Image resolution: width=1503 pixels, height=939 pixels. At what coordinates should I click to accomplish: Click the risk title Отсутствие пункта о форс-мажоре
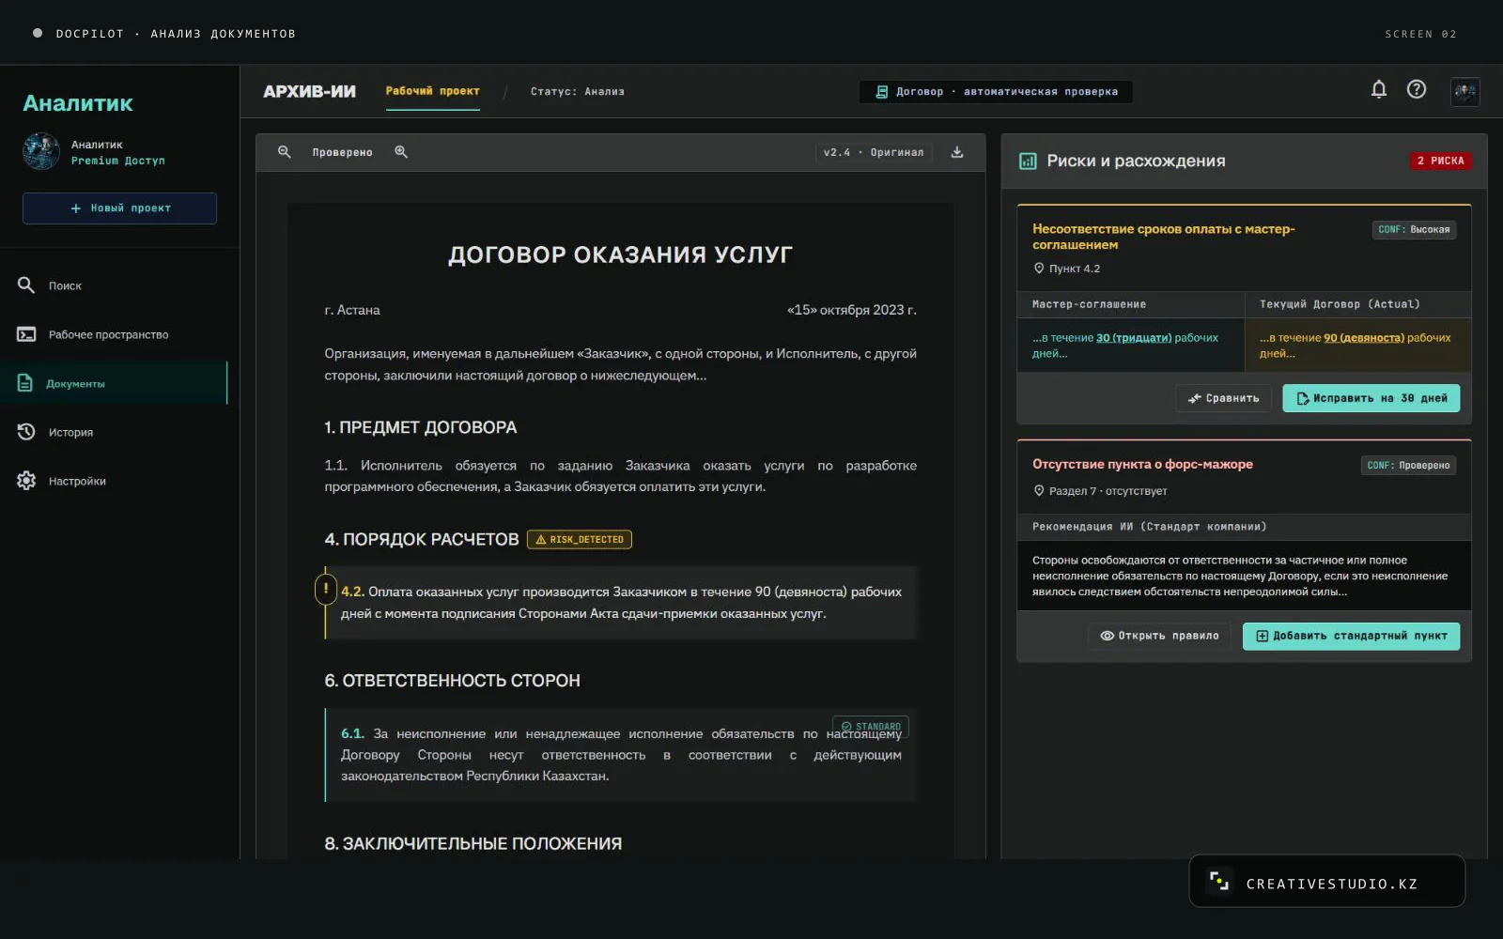pos(1142,464)
